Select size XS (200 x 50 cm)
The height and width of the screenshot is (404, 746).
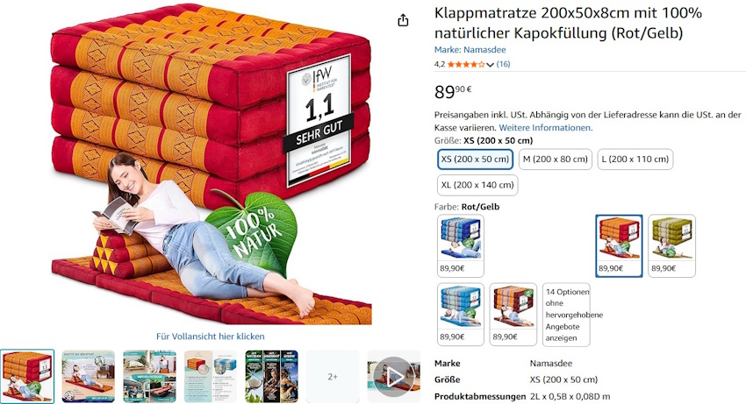pyautogui.click(x=475, y=159)
